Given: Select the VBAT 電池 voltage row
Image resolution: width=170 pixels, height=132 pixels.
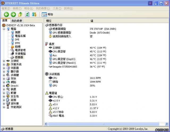Looking at the screenshot, I should coord(73,116).
